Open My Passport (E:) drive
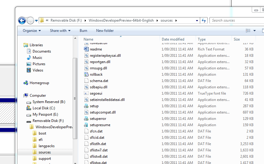The width and height of the screenshot is (264, 164). click(x=45, y=114)
